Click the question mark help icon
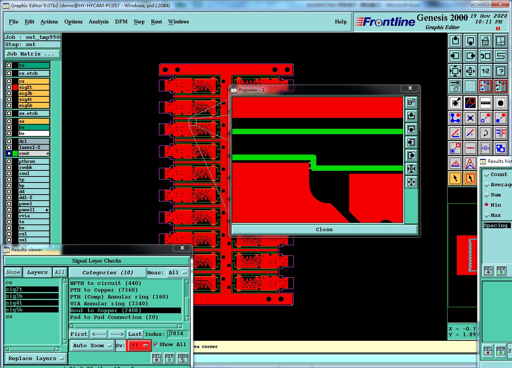 pyautogui.click(x=500, y=71)
